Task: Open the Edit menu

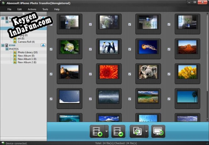Action: tap(20, 9)
